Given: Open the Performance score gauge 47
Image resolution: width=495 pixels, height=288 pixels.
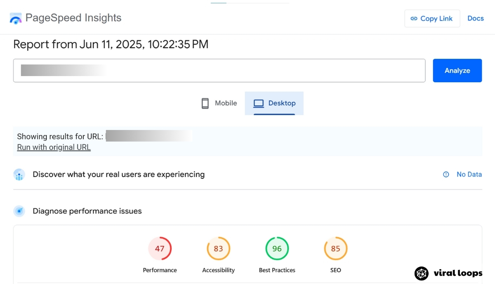Looking at the screenshot, I should pos(160,249).
